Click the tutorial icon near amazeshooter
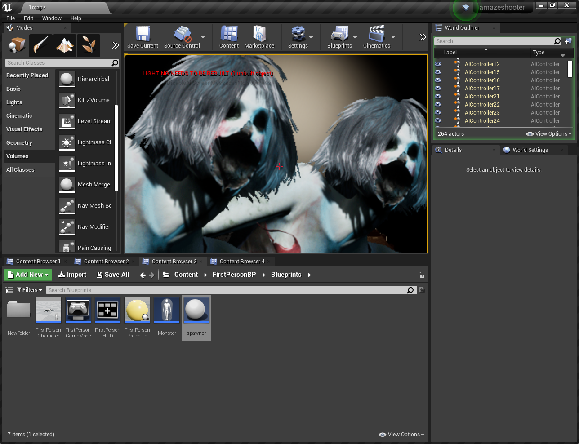The height and width of the screenshot is (444, 579). pos(466,8)
